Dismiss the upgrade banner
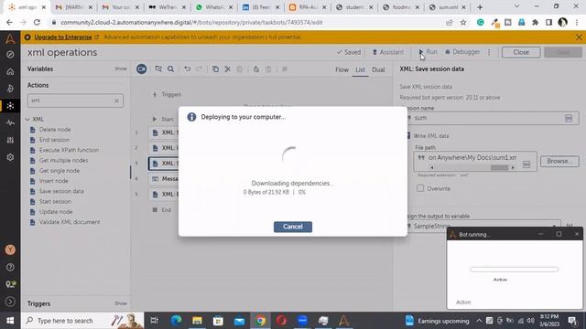 coord(579,37)
